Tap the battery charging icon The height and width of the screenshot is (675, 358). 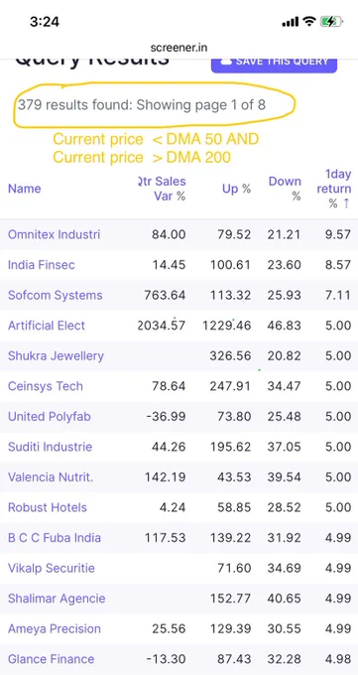[331, 22]
